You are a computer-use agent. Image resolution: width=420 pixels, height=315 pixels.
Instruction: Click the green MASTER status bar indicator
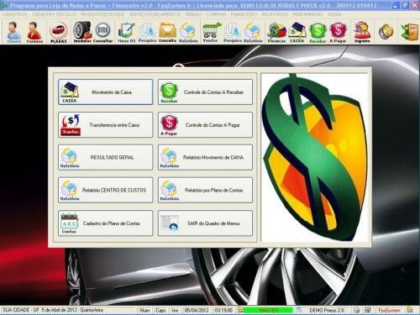(268, 310)
